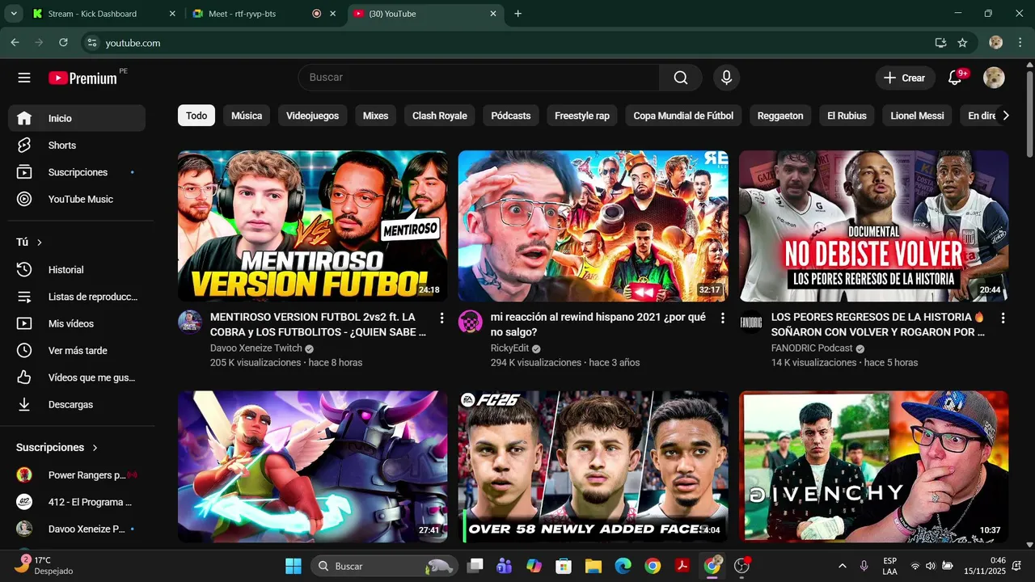Image resolution: width=1035 pixels, height=582 pixels.
Task: Open options for LOS PEORES REGRESOS video
Action: 1003,318
